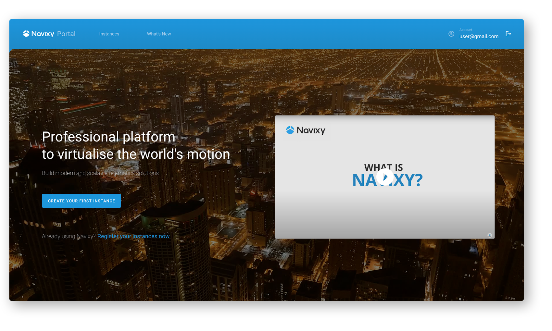The image size is (552, 331).
Task: Click the Navixy Portal logo
Action: [x=49, y=34]
